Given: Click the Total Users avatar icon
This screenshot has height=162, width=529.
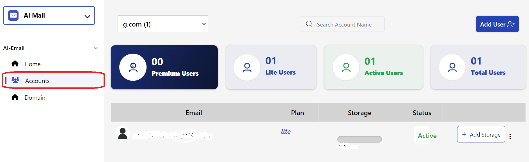Looking at the screenshot, I should (x=452, y=67).
